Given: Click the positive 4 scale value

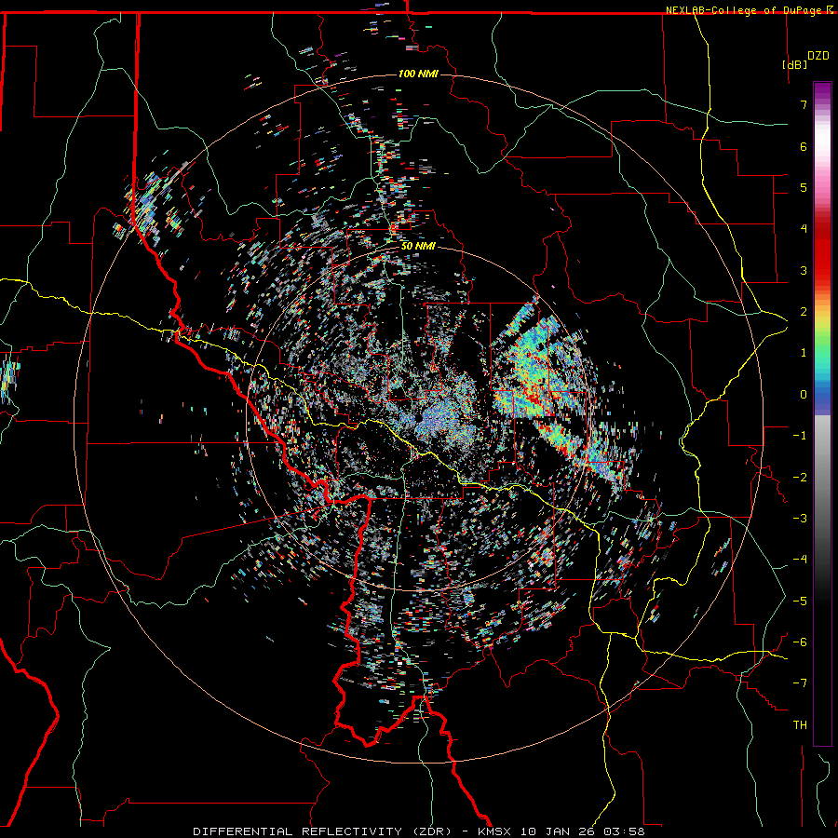Looking at the screenshot, I should [804, 229].
